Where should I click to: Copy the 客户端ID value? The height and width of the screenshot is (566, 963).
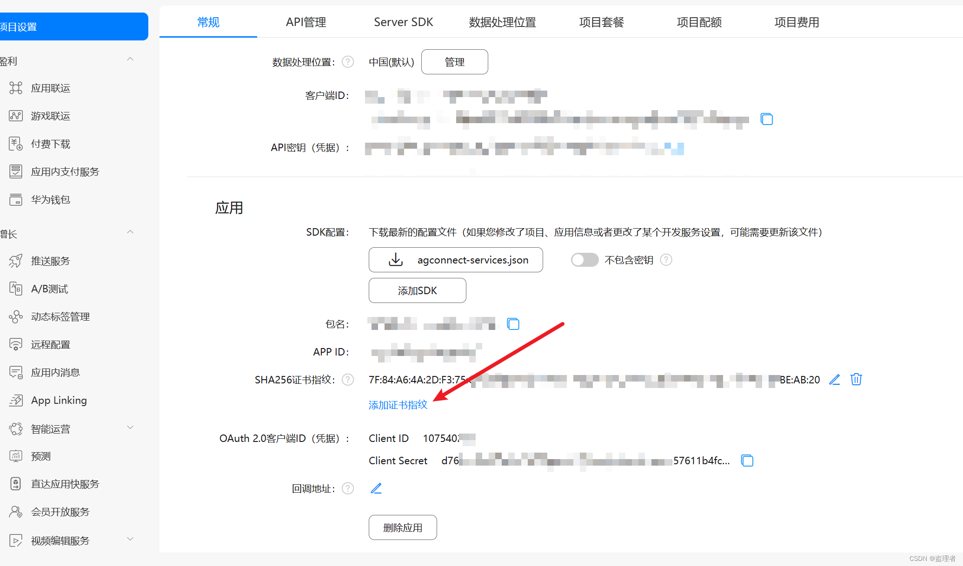pos(767,119)
